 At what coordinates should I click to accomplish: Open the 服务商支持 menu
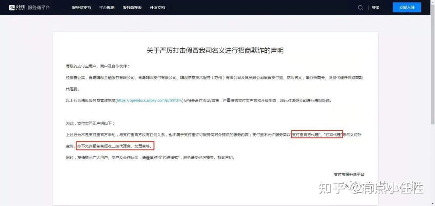(x=81, y=8)
